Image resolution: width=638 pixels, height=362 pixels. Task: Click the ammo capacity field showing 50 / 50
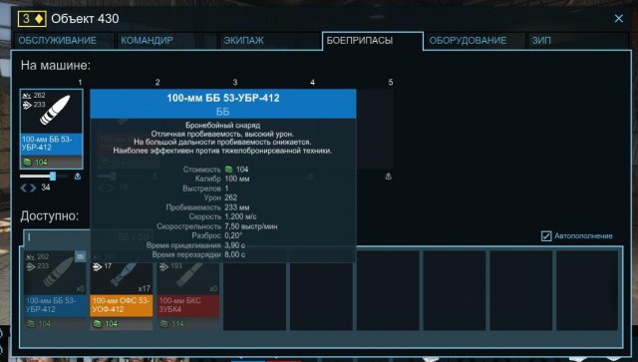(88, 237)
